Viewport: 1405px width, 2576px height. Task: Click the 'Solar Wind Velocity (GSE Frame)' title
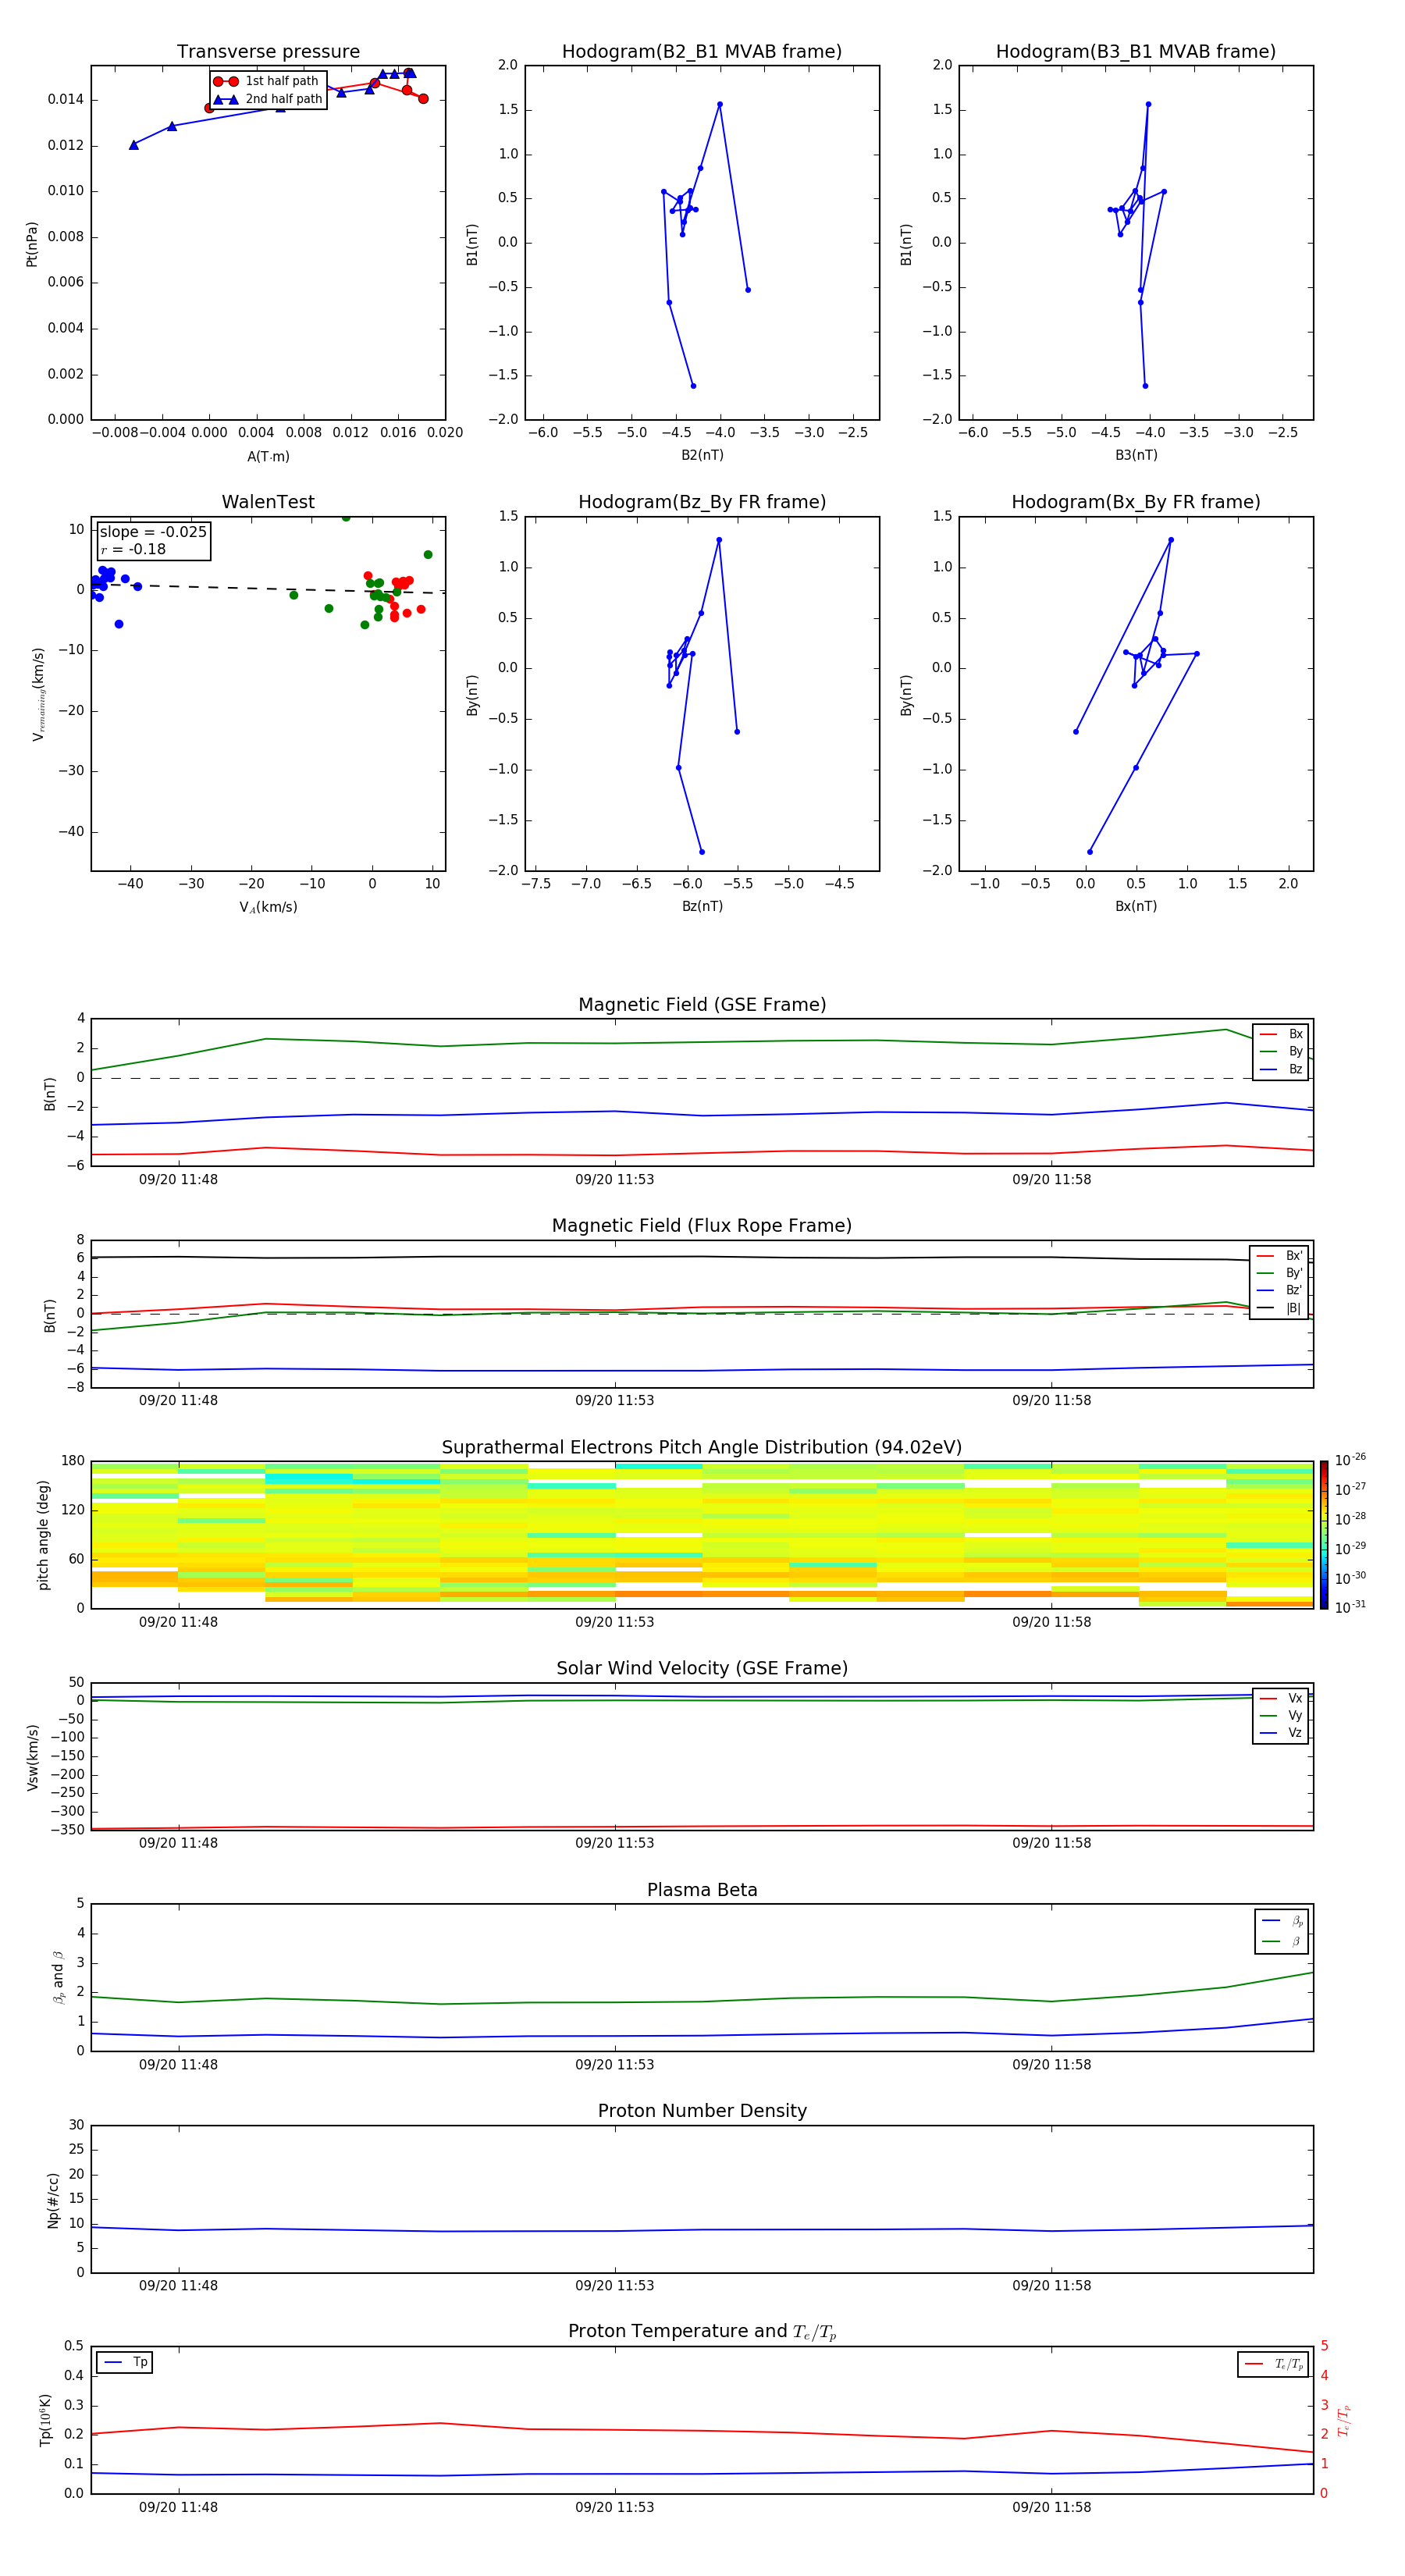702,1669
